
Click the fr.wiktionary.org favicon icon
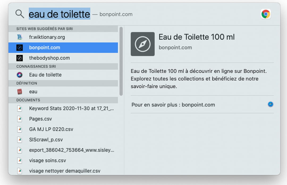click(20, 37)
